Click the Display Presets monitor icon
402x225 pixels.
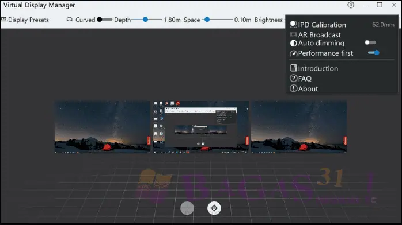pos(4,20)
